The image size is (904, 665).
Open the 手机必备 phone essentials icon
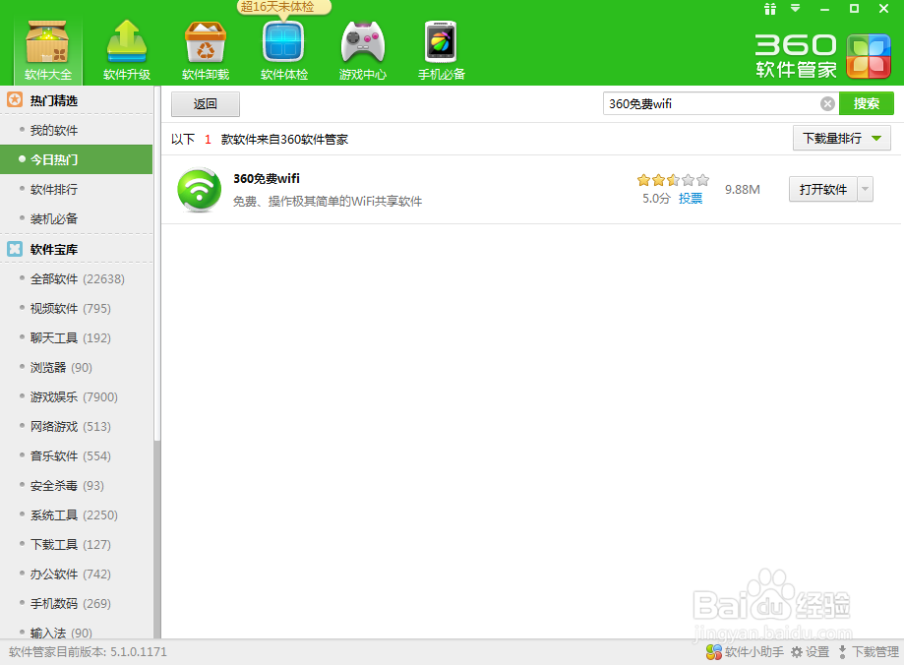tap(441, 51)
